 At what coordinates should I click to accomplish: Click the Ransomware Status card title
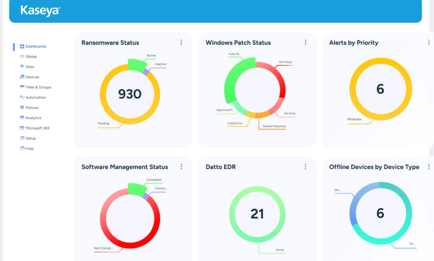pos(110,43)
